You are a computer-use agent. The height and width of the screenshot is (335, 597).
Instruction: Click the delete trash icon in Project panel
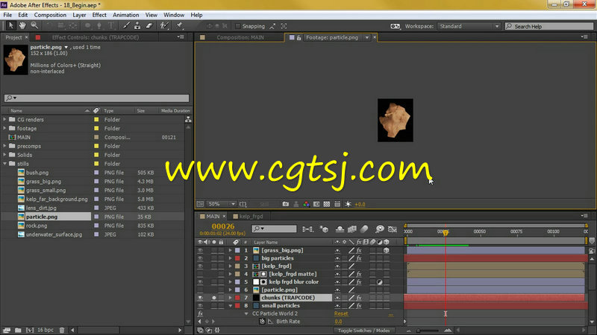[x=62, y=330]
